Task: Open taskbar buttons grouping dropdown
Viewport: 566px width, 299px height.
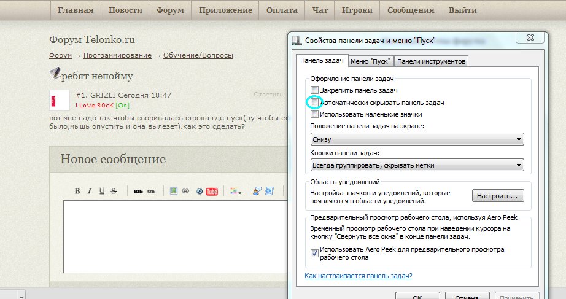Action: pyautogui.click(x=417, y=165)
